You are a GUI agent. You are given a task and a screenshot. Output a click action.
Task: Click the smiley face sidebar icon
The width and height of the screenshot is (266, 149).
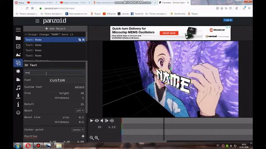tap(18, 113)
